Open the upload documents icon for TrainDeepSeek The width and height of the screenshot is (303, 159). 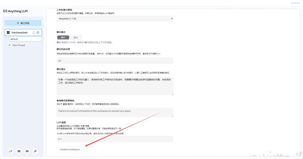pos(33,33)
